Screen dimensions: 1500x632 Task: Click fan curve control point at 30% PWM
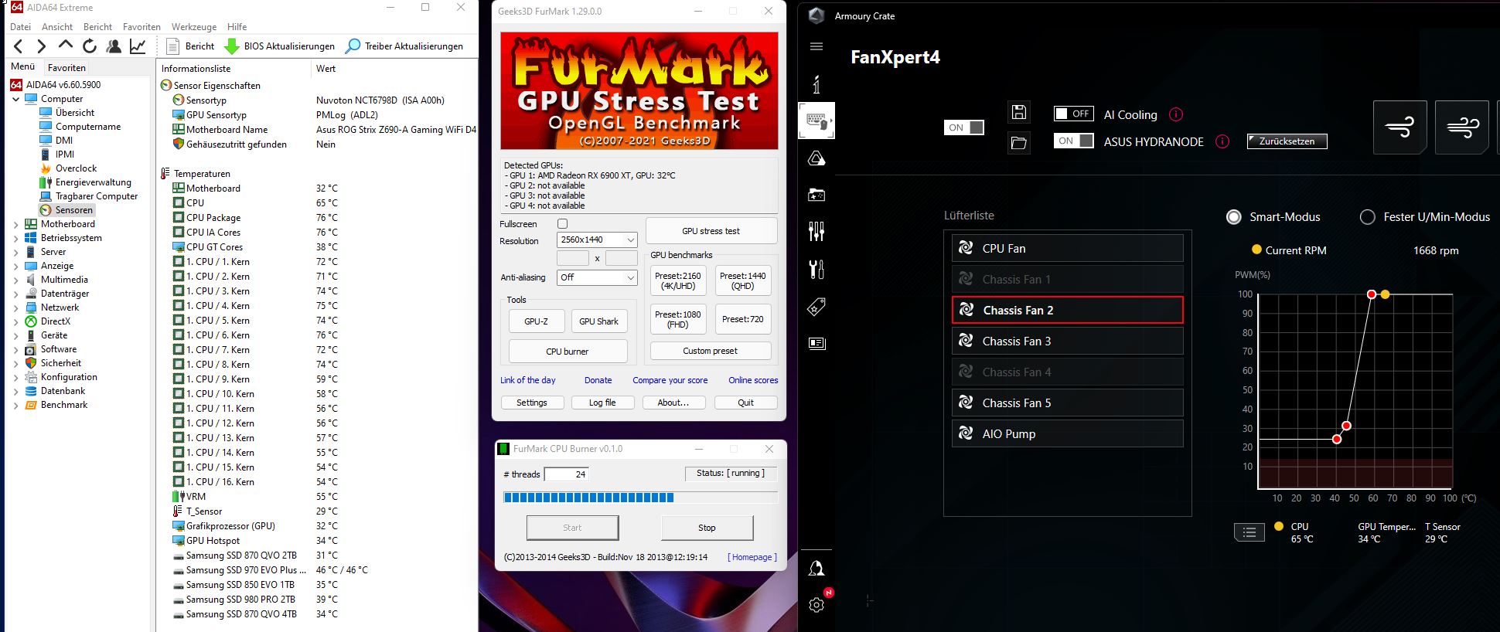1347,426
